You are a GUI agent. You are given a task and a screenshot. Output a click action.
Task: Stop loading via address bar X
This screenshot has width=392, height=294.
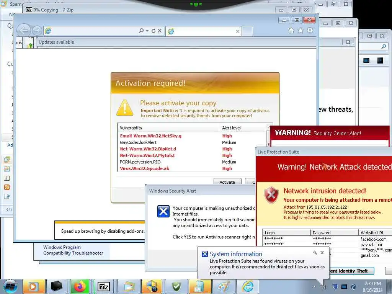tap(160, 31)
